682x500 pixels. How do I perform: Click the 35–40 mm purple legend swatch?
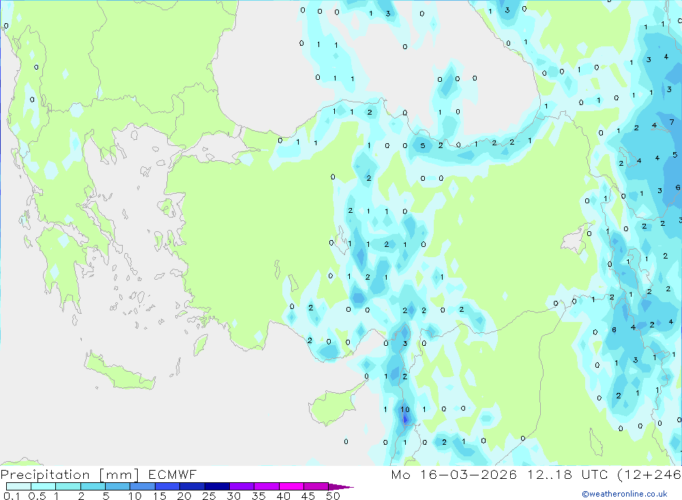pos(266,486)
